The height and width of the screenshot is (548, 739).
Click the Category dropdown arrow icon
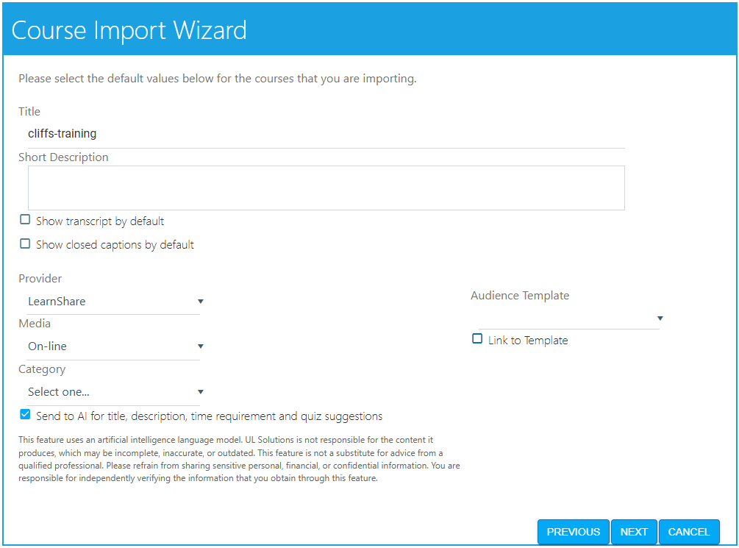201,392
